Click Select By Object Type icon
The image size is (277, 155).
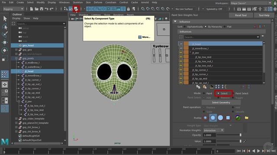pos(71,9)
